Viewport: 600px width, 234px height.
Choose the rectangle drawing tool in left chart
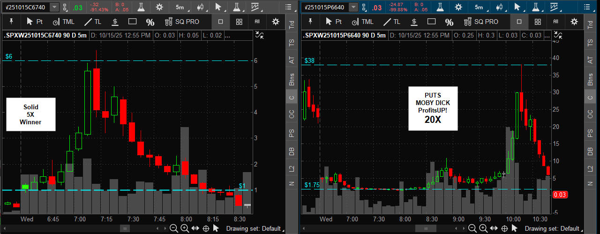[x=132, y=22]
